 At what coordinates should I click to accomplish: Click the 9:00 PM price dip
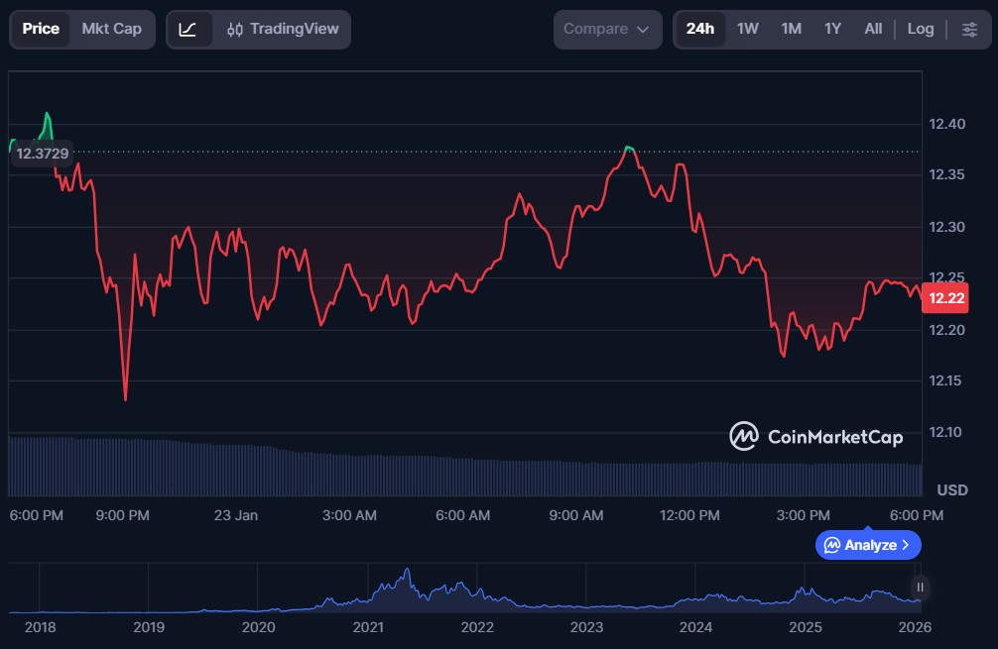click(x=125, y=398)
